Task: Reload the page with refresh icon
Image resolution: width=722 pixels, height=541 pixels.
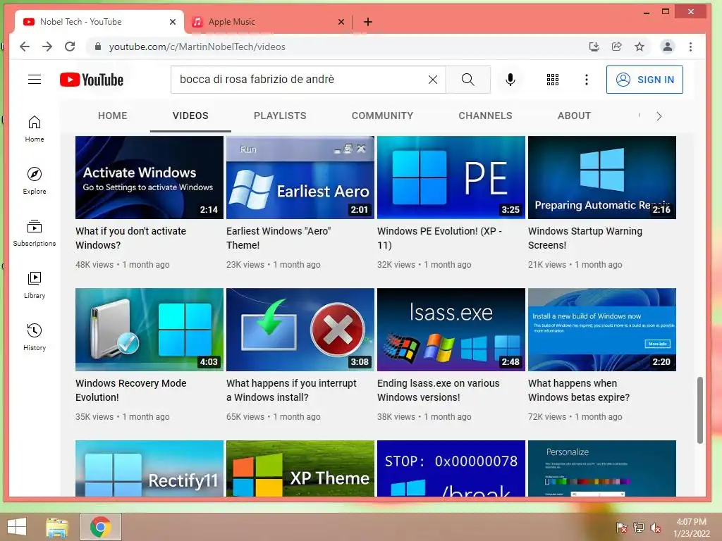Action: tap(70, 46)
